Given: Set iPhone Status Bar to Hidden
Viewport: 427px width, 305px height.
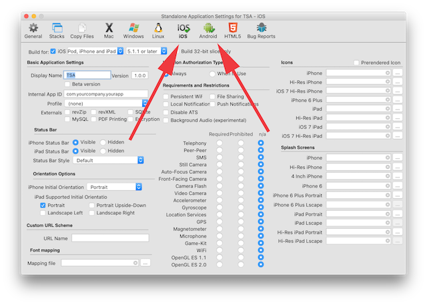Looking at the screenshot, I should click(103, 142).
